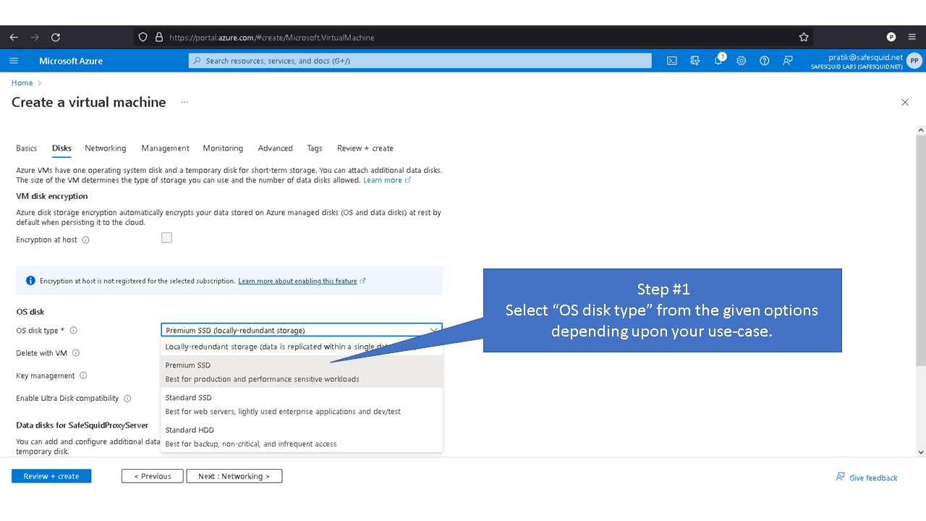
Task: Reload the Azure portal page
Action: (x=56, y=37)
